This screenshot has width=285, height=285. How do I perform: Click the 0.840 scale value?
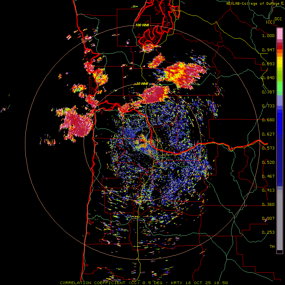click(268, 78)
